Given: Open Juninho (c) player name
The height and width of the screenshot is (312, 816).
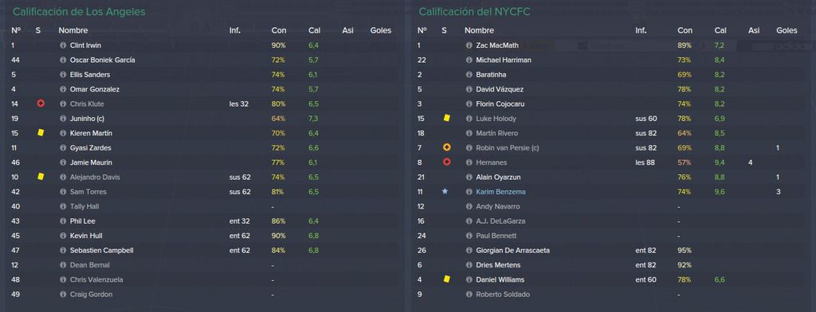Looking at the screenshot, I should 87,119.
